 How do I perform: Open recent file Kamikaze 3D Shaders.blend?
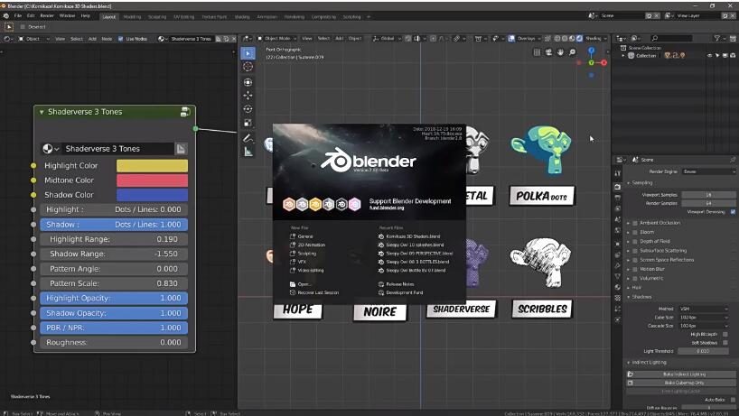pos(409,236)
